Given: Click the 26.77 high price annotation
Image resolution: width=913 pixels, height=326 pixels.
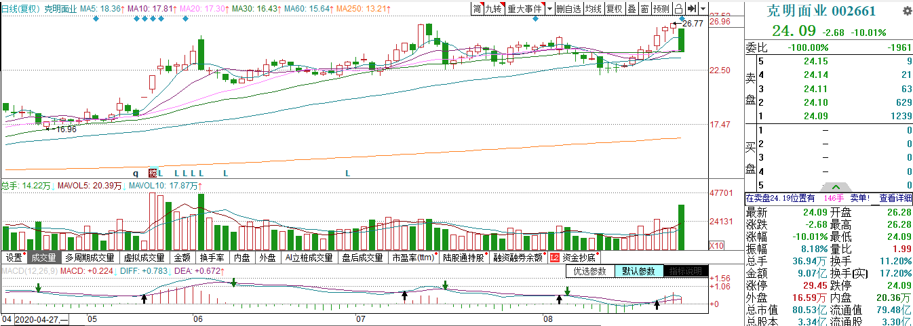Looking at the screenshot, I should point(692,24).
